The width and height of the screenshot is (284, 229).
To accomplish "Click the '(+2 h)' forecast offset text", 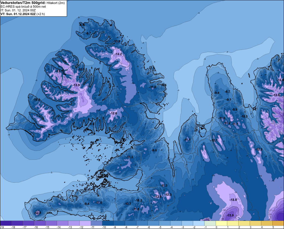I will coord(41,14).
